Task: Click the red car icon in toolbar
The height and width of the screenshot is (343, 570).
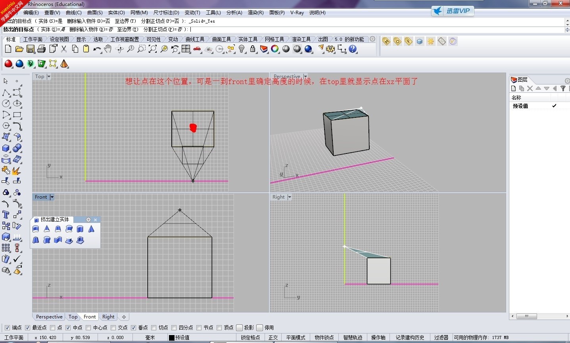Action: pyautogui.click(x=197, y=49)
